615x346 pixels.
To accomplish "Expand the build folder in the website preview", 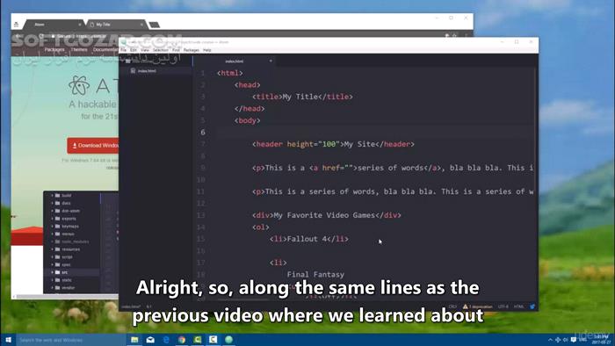I will 52,196.
